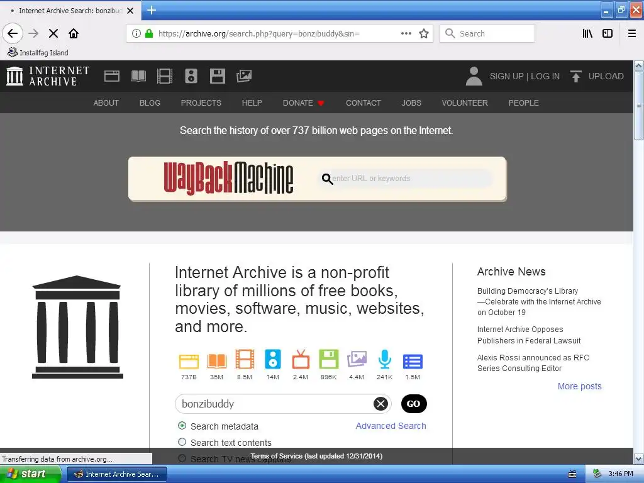
Task: Open the PROJECTS menu item
Action: tap(201, 103)
